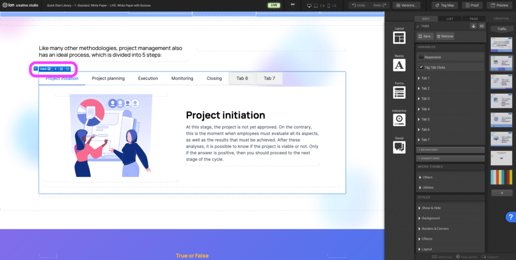
Task: Open the Basics text elements icon
Action: [399, 65]
